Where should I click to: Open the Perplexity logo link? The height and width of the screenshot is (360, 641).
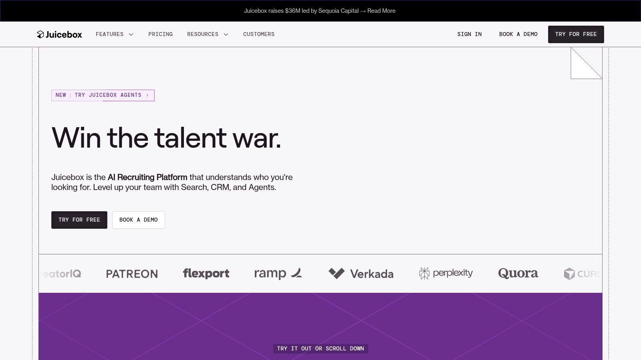click(445, 273)
